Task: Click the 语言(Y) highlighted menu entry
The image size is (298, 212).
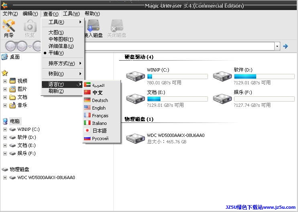Action: tap(62, 84)
